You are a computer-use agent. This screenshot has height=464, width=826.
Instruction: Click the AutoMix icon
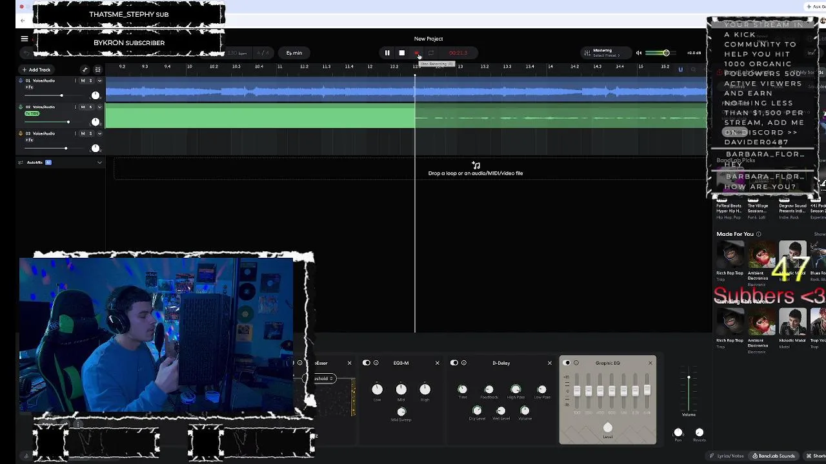tap(21, 162)
